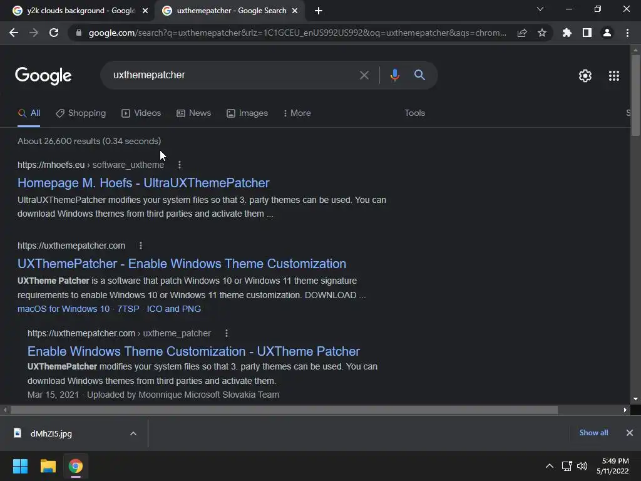Click the horizontal scrollbar thumb
The image size is (641, 481).
tap(284, 410)
